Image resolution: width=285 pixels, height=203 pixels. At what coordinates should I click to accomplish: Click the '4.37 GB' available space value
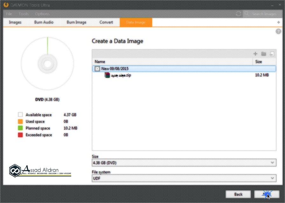(70, 115)
